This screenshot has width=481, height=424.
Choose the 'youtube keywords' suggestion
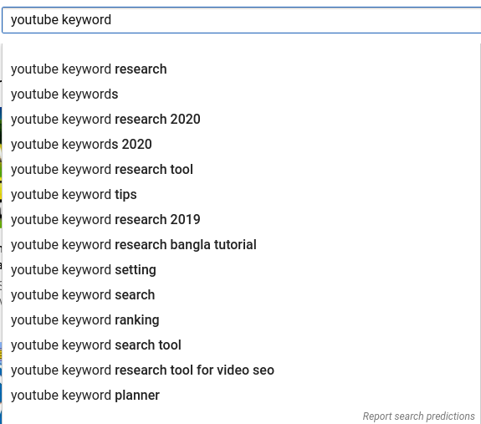(x=242, y=95)
